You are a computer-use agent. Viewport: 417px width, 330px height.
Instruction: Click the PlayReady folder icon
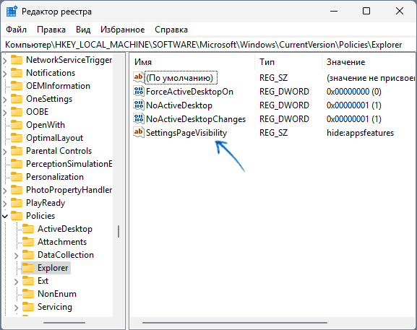17,203
